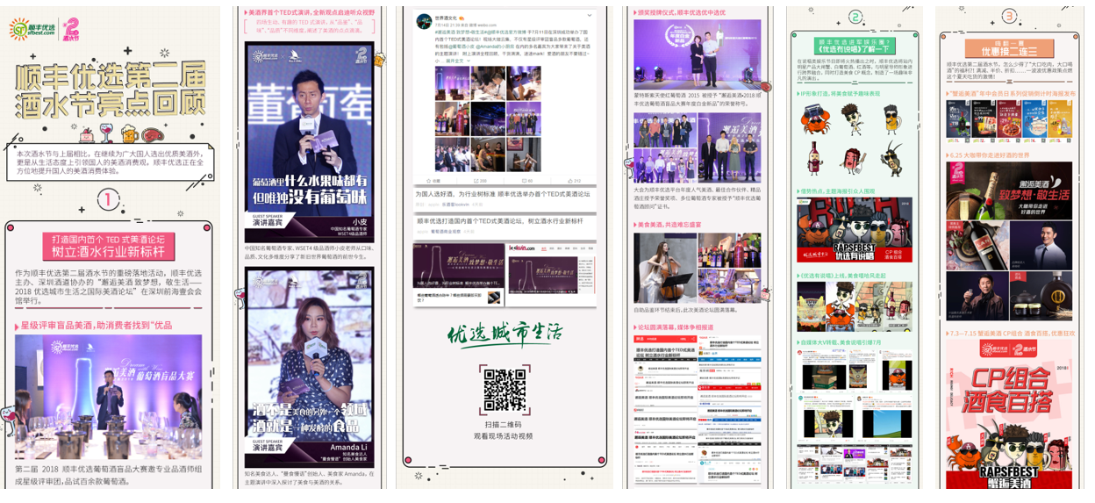Click heading 论坛圆满落幕,媒体争相报道
The width and height of the screenshot is (1095, 503).
675,327
